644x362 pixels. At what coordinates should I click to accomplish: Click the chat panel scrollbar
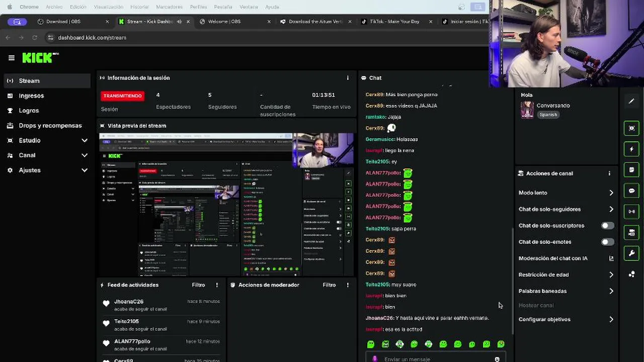point(513,282)
